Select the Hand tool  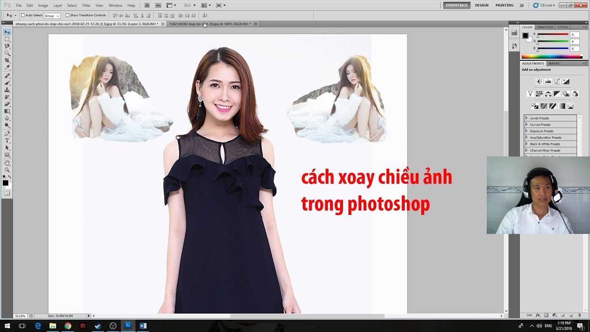click(7, 163)
